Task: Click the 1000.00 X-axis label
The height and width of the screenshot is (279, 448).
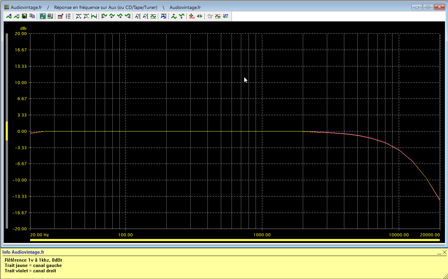Action: click(262, 235)
